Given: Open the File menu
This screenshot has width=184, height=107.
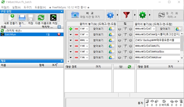Looking at the screenshot, I should pyautogui.click(x=5, y=7).
